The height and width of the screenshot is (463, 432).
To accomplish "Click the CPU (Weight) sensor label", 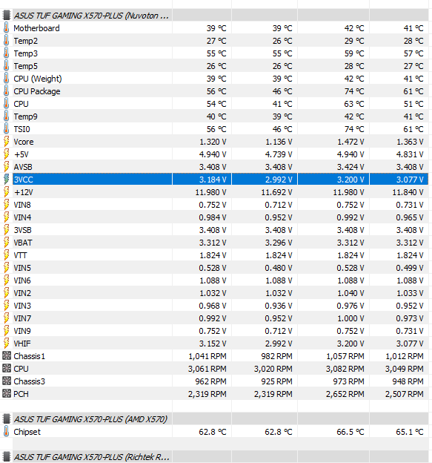I will 38,79.
